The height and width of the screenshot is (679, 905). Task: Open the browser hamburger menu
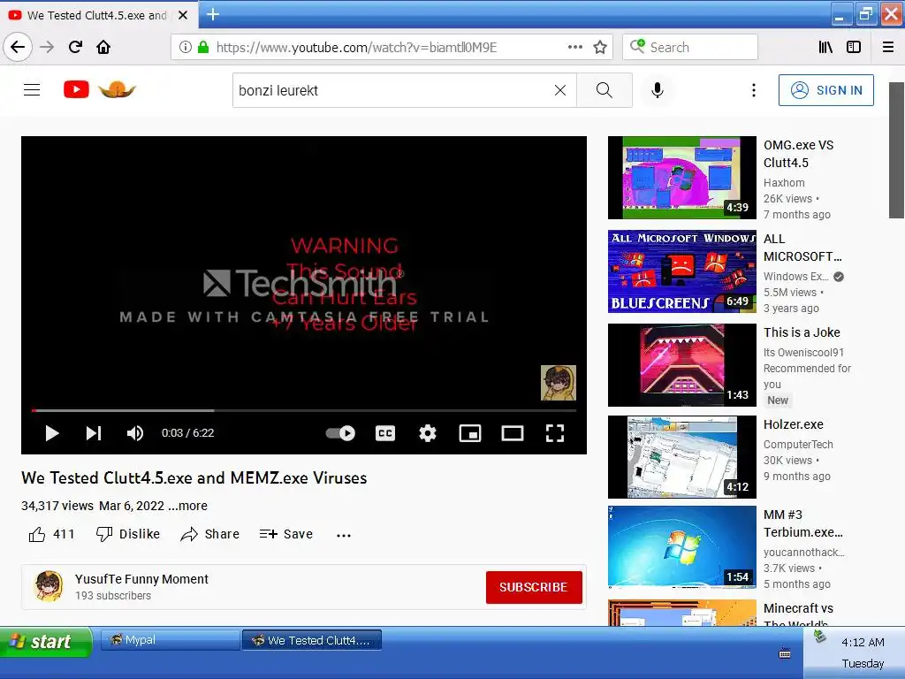coord(888,47)
